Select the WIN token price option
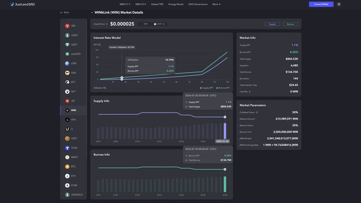This screenshot has height=203, width=361. (144, 24)
